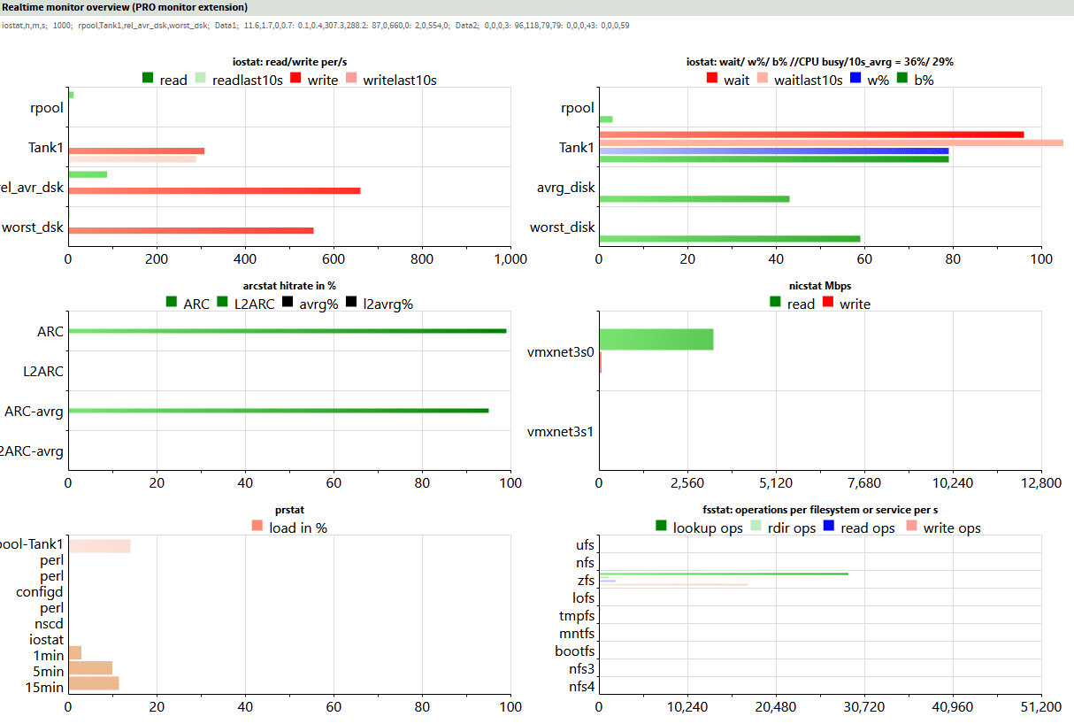Click the black 'l2avrg%' legend swatch

[x=351, y=303]
